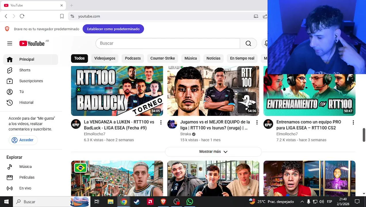
Task: Open Straka channel name link
Action: [186, 134]
